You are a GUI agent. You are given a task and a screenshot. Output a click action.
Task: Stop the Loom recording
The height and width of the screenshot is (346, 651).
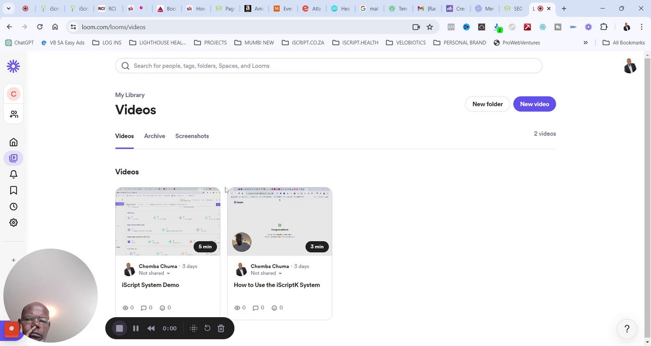point(119,328)
